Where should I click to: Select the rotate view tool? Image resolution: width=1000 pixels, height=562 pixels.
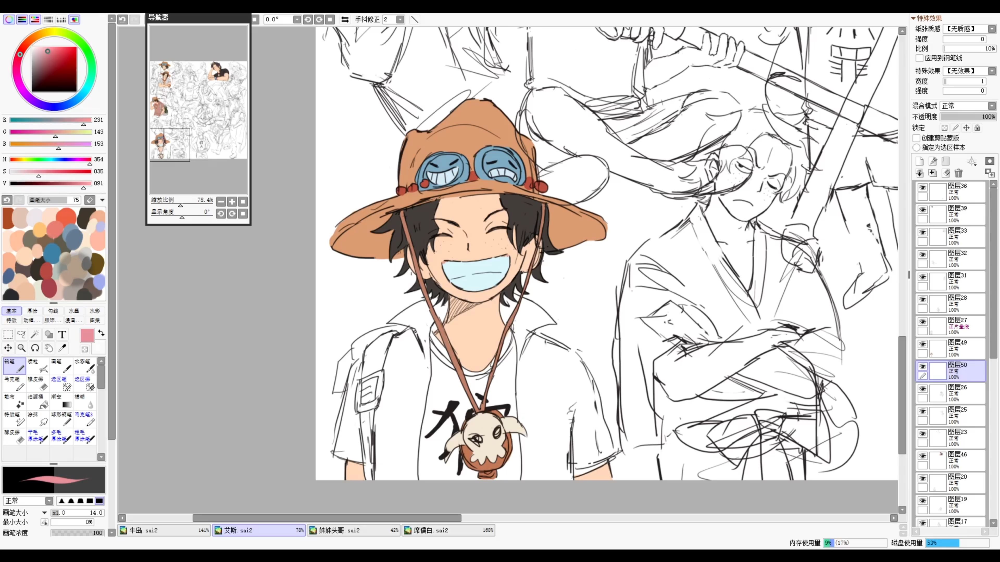35,348
